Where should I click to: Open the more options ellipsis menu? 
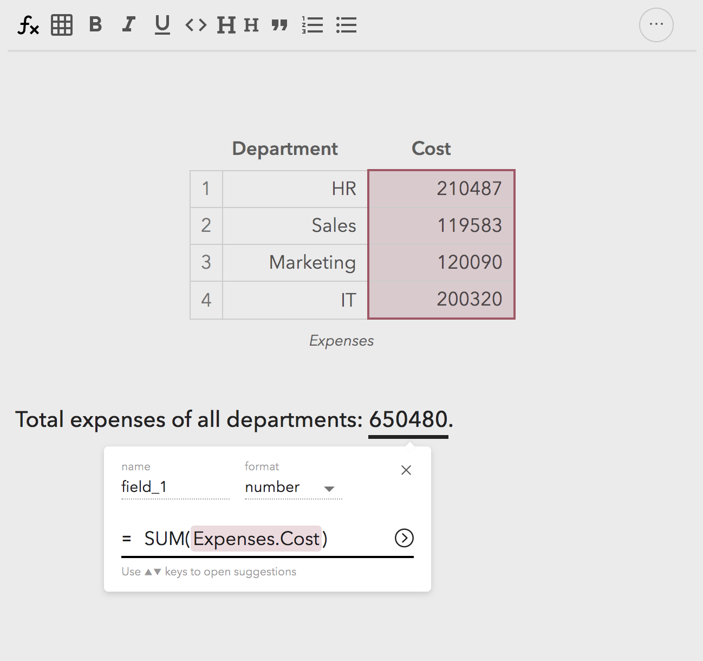(656, 25)
